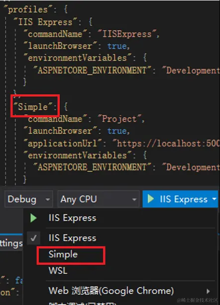Click the first "ASPNETCORE_ENVIRONMENT" key
This screenshot has height=305, width=220.
tap(92, 70)
